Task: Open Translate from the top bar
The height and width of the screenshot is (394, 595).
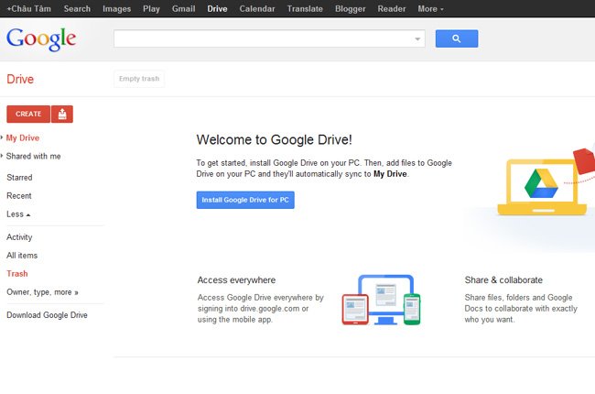Action: tap(305, 9)
